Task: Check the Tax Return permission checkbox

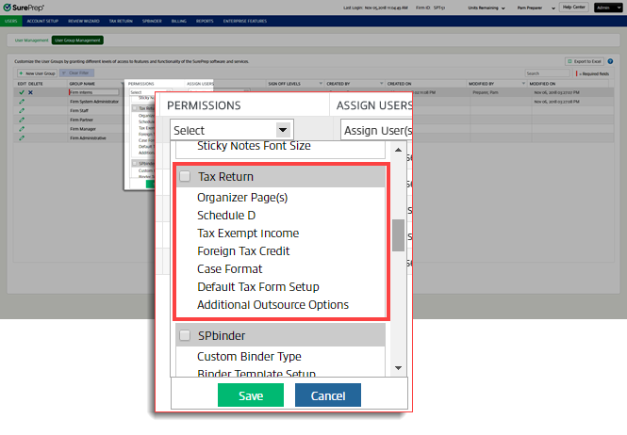Action: tap(185, 176)
